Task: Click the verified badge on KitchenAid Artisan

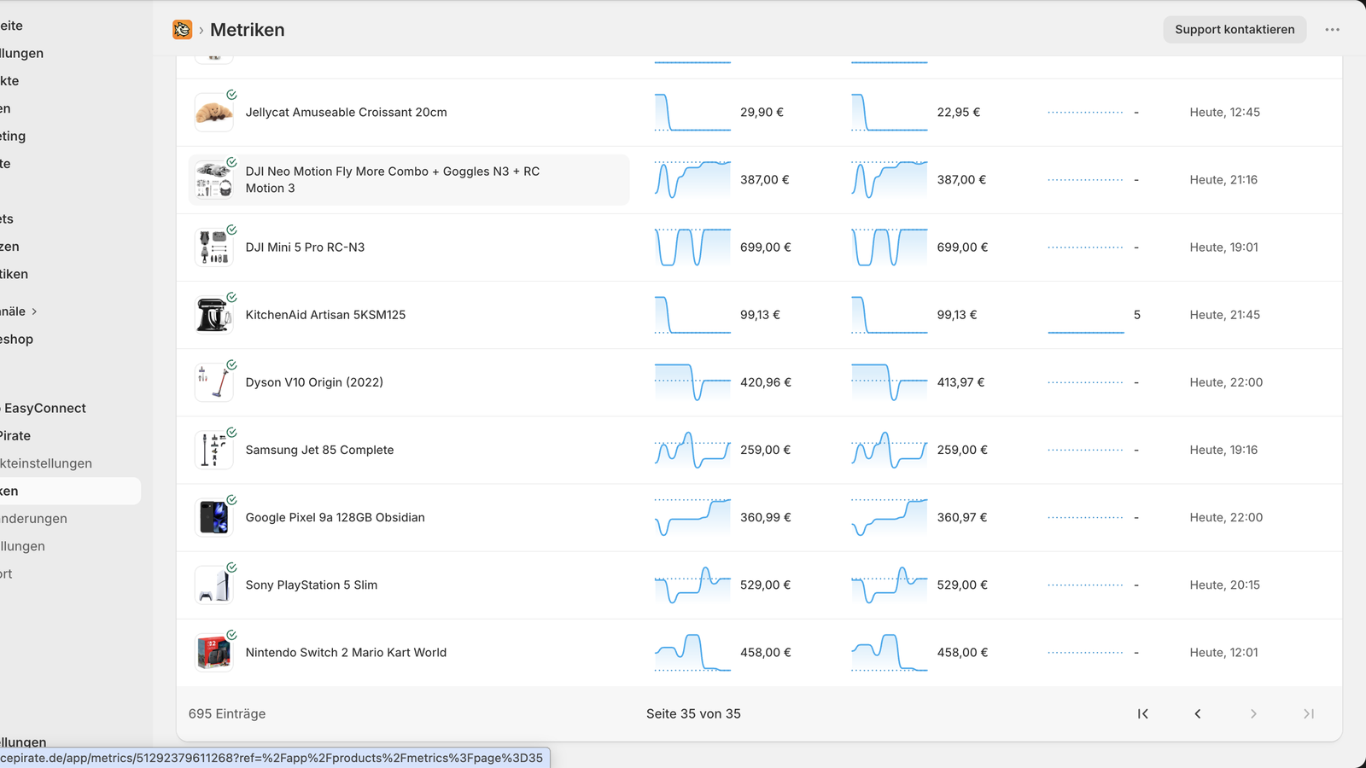Action: click(231, 297)
